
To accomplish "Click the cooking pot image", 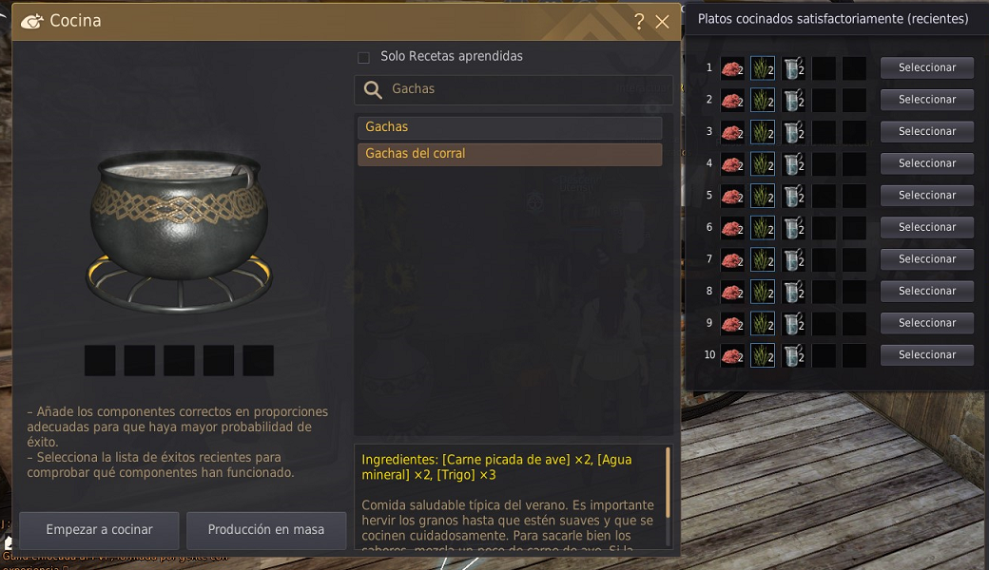I will click(x=179, y=231).
